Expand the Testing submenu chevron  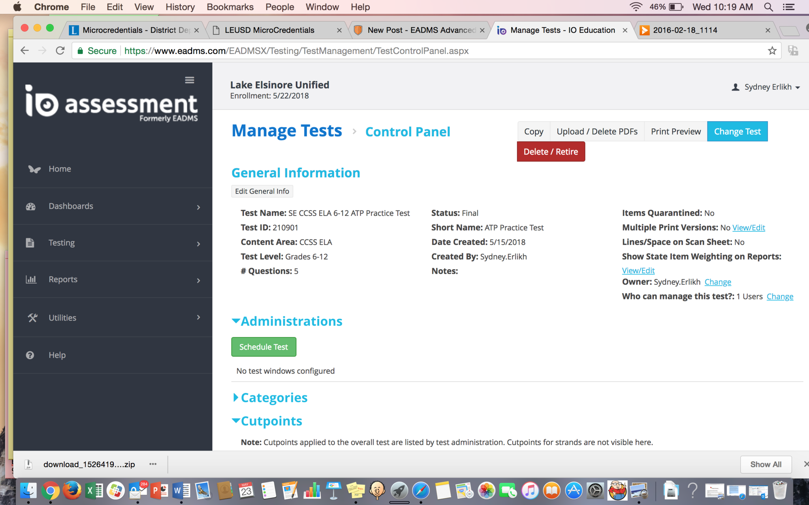[198, 244]
